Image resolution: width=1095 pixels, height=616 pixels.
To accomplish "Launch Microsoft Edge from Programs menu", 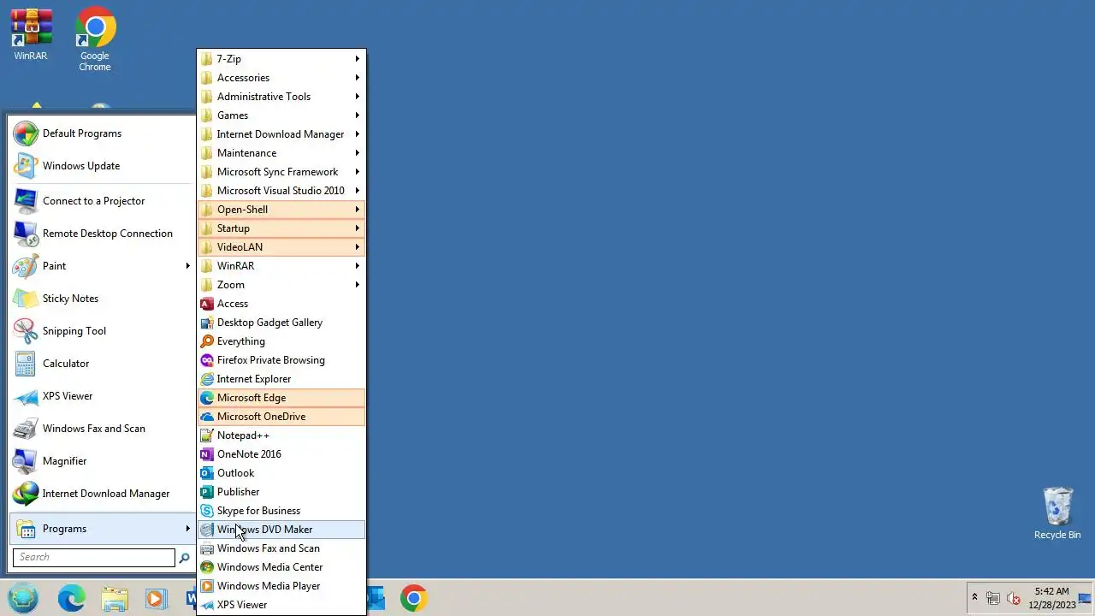I will [281, 398].
